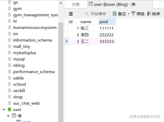
Task: Collapse the user database node
Action: tap(4, 109)
